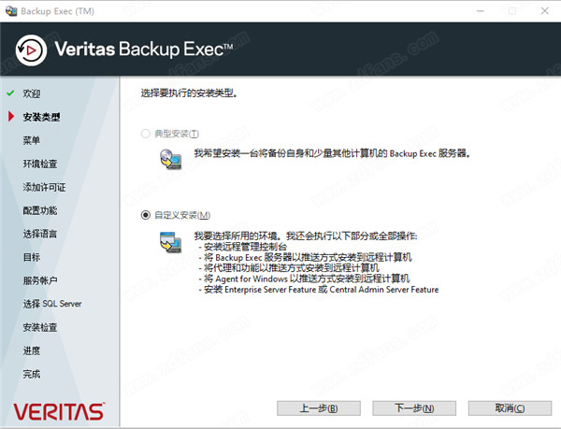Image resolution: width=561 pixels, height=429 pixels.
Task: Jump to the 选择 SQL Server step
Action: pyautogui.click(x=52, y=304)
